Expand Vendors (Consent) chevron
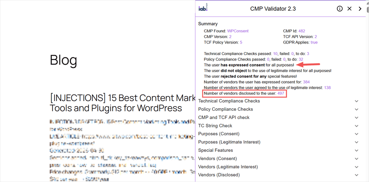Image resolution: width=369 pixels, height=182 pixels. (357, 159)
